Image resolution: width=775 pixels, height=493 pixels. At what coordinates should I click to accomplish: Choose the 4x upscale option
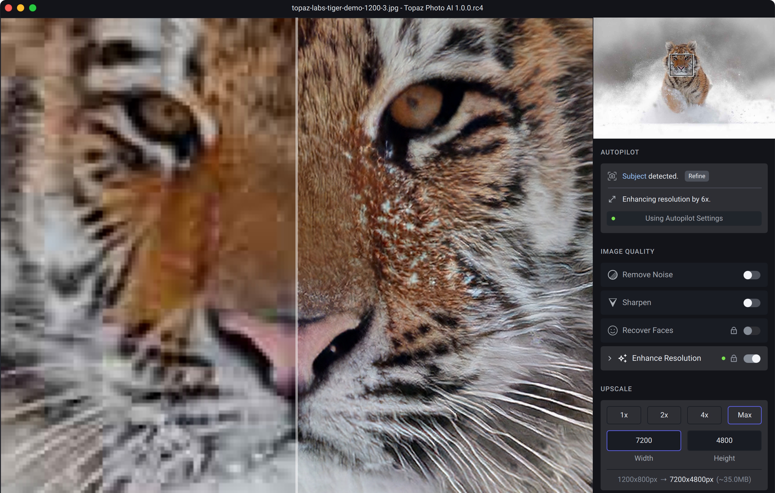(704, 415)
